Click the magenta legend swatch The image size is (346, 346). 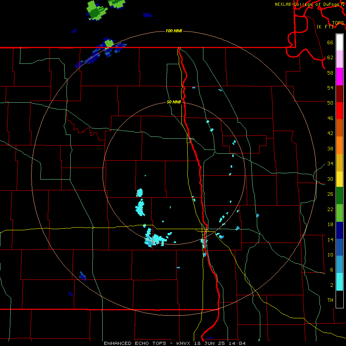tap(339, 77)
